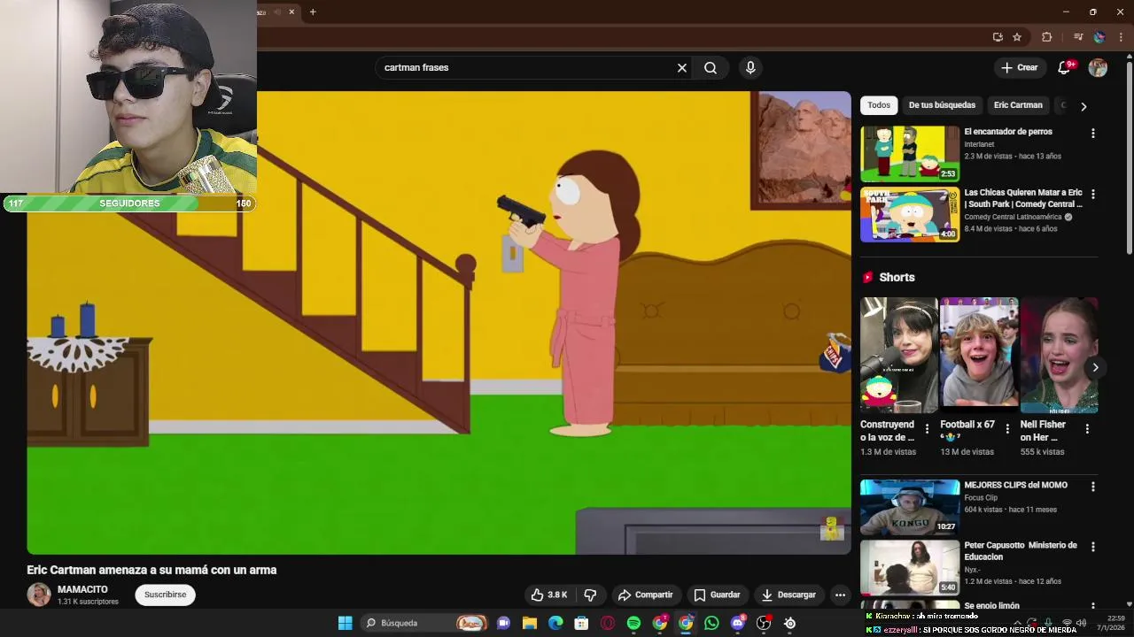Click Compartir to share the video
1134x637 pixels.
point(645,595)
